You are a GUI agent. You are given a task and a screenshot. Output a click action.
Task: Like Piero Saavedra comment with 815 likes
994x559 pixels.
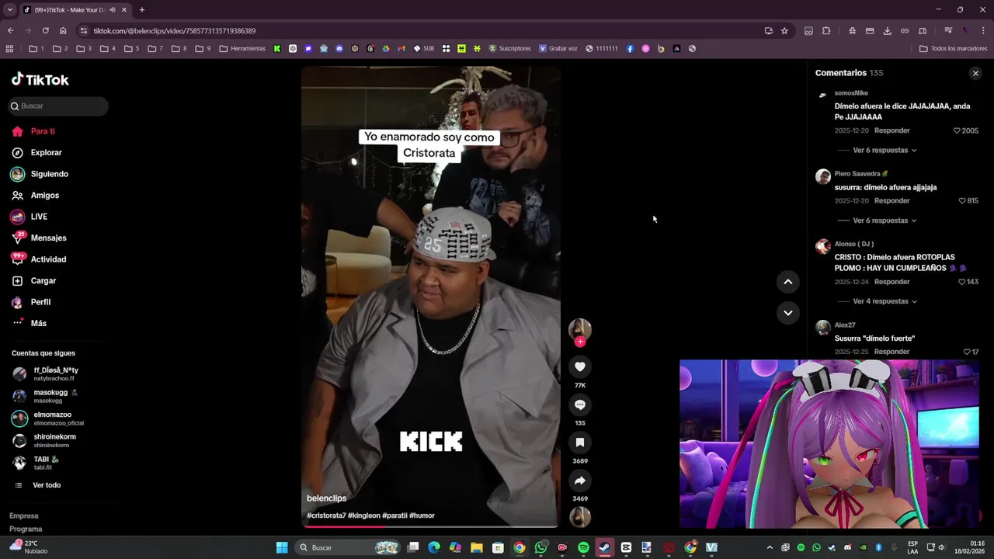click(x=962, y=201)
